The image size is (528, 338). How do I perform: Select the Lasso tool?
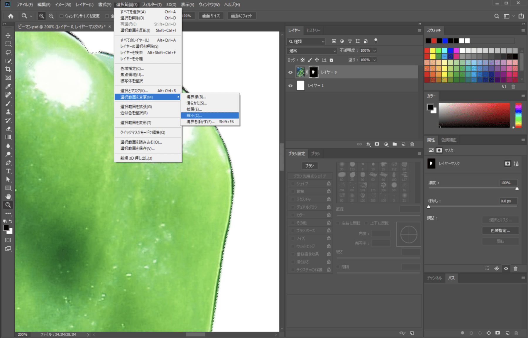point(8,53)
